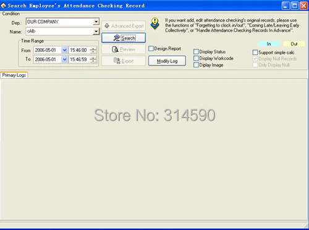Click the Advanced Export button
The image size is (309, 230).
(124, 26)
